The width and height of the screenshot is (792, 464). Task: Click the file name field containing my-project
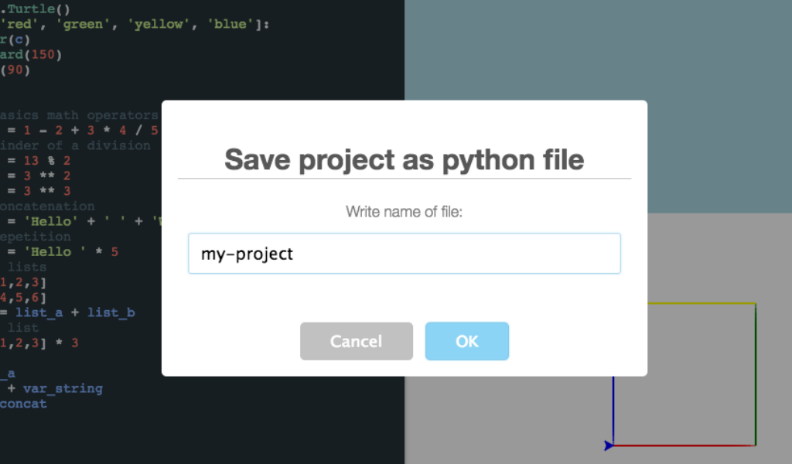(x=404, y=254)
